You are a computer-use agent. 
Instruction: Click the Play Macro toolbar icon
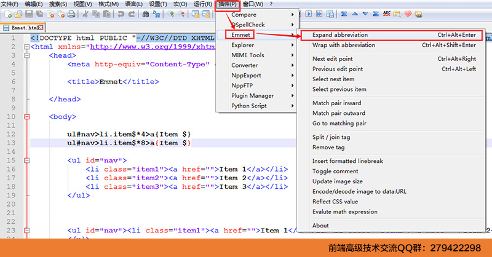[x=309, y=14]
